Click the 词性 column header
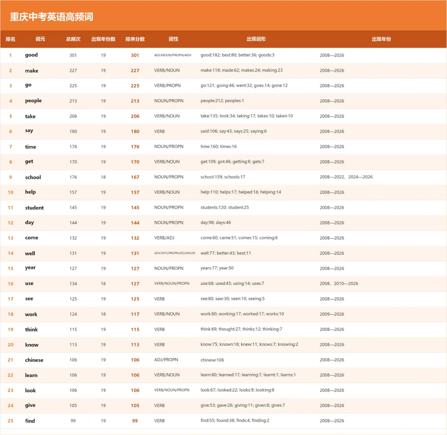 173,39
